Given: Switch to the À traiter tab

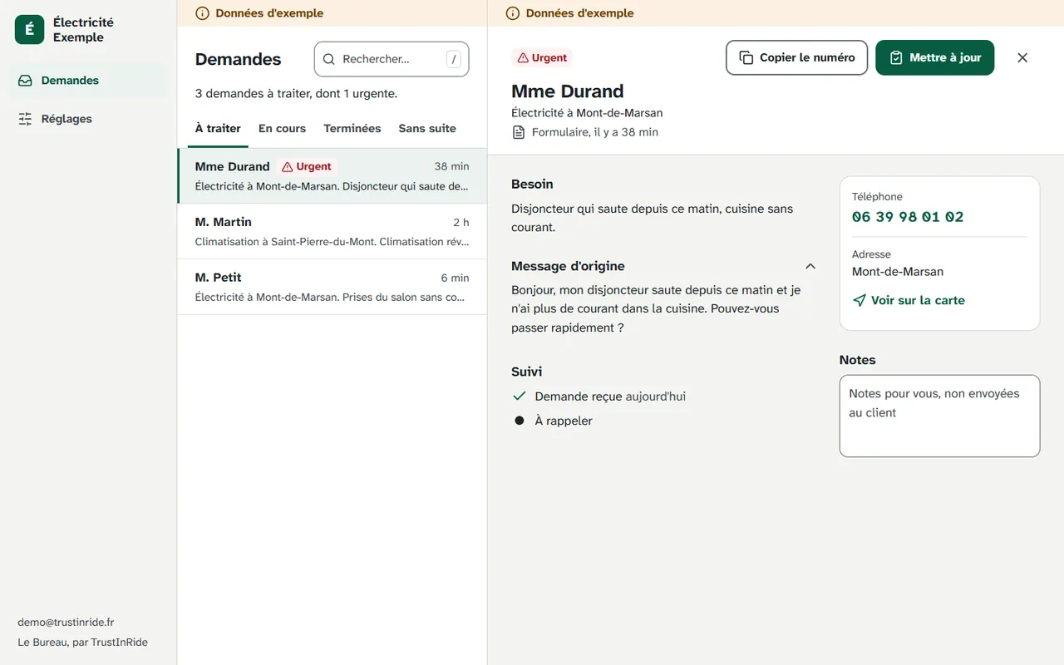Looking at the screenshot, I should tap(218, 129).
